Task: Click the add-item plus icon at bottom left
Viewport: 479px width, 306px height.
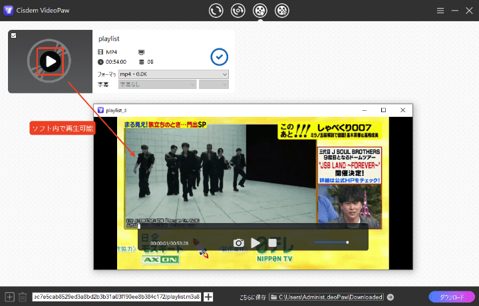Action: [x=9, y=297]
